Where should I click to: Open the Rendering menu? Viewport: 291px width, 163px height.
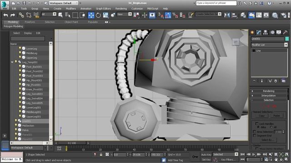point(121,9)
